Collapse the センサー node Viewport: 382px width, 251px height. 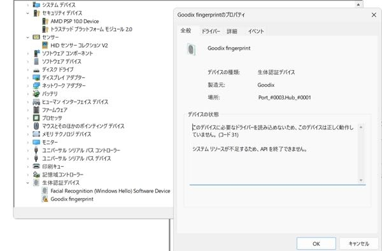coord(27,38)
